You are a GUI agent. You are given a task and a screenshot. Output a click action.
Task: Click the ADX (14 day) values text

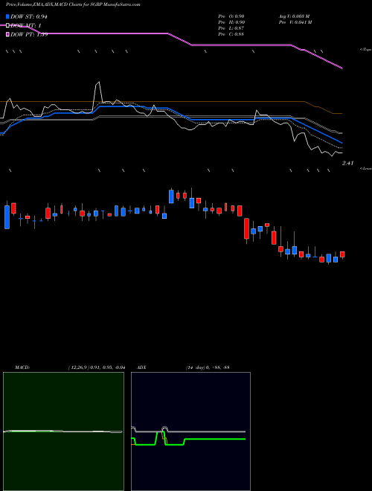pyautogui.click(x=208, y=368)
